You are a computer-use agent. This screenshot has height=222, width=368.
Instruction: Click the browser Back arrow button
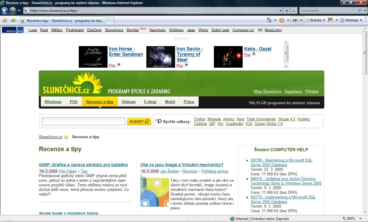5,11
